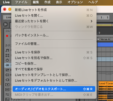The image size is (113, 101).
Task: Click 新規Liveセットを作成
Action: coord(54,10)
